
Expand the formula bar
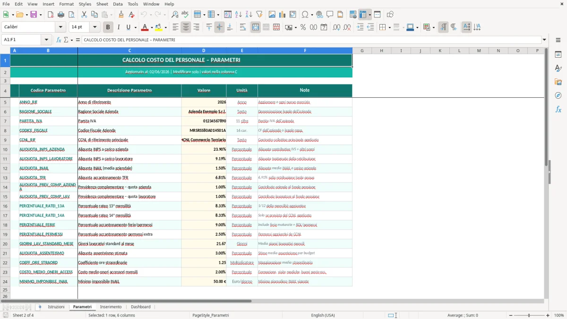[x=545, y=40]
